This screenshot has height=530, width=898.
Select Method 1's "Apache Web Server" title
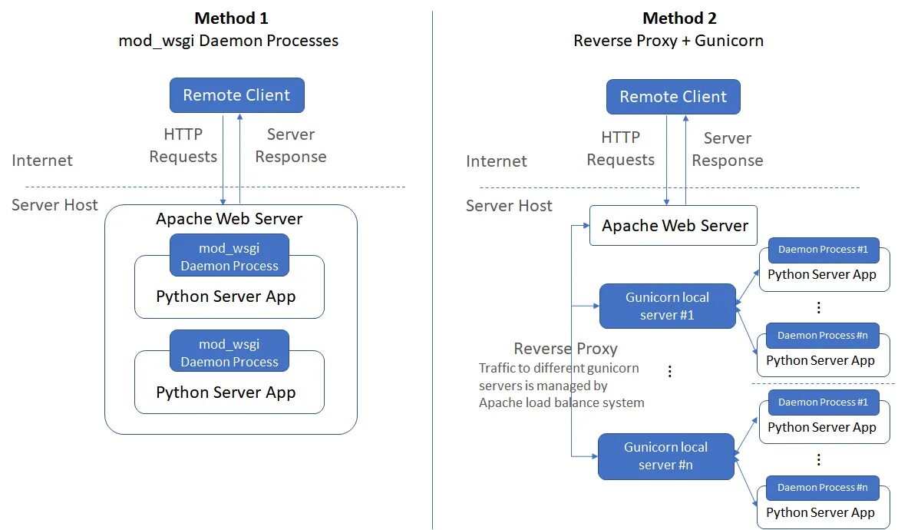click(x=229, y=219)
